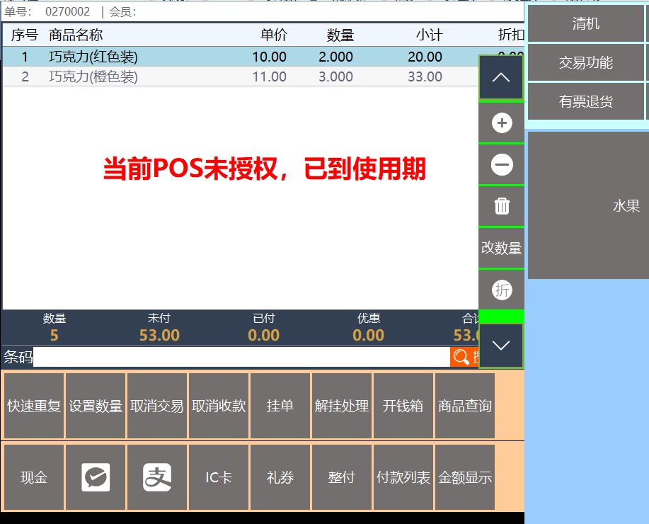Click the up chevron scroll button
Viewport: 649px width, 524px height.
(501, 77)
